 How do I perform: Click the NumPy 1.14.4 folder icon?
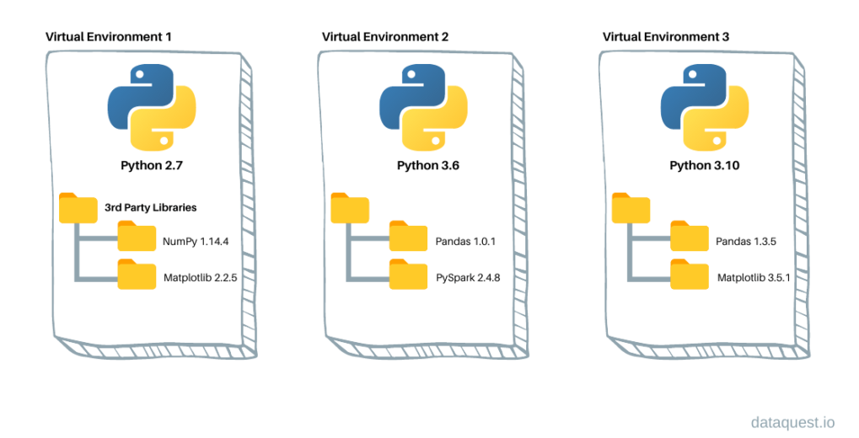tap(137, 238)
